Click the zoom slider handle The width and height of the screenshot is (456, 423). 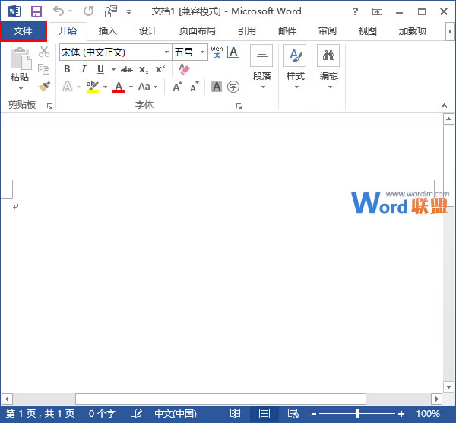[357, 413]
